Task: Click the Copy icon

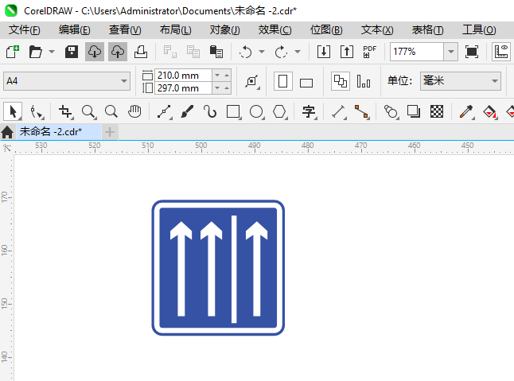Action: pos(193,52)
